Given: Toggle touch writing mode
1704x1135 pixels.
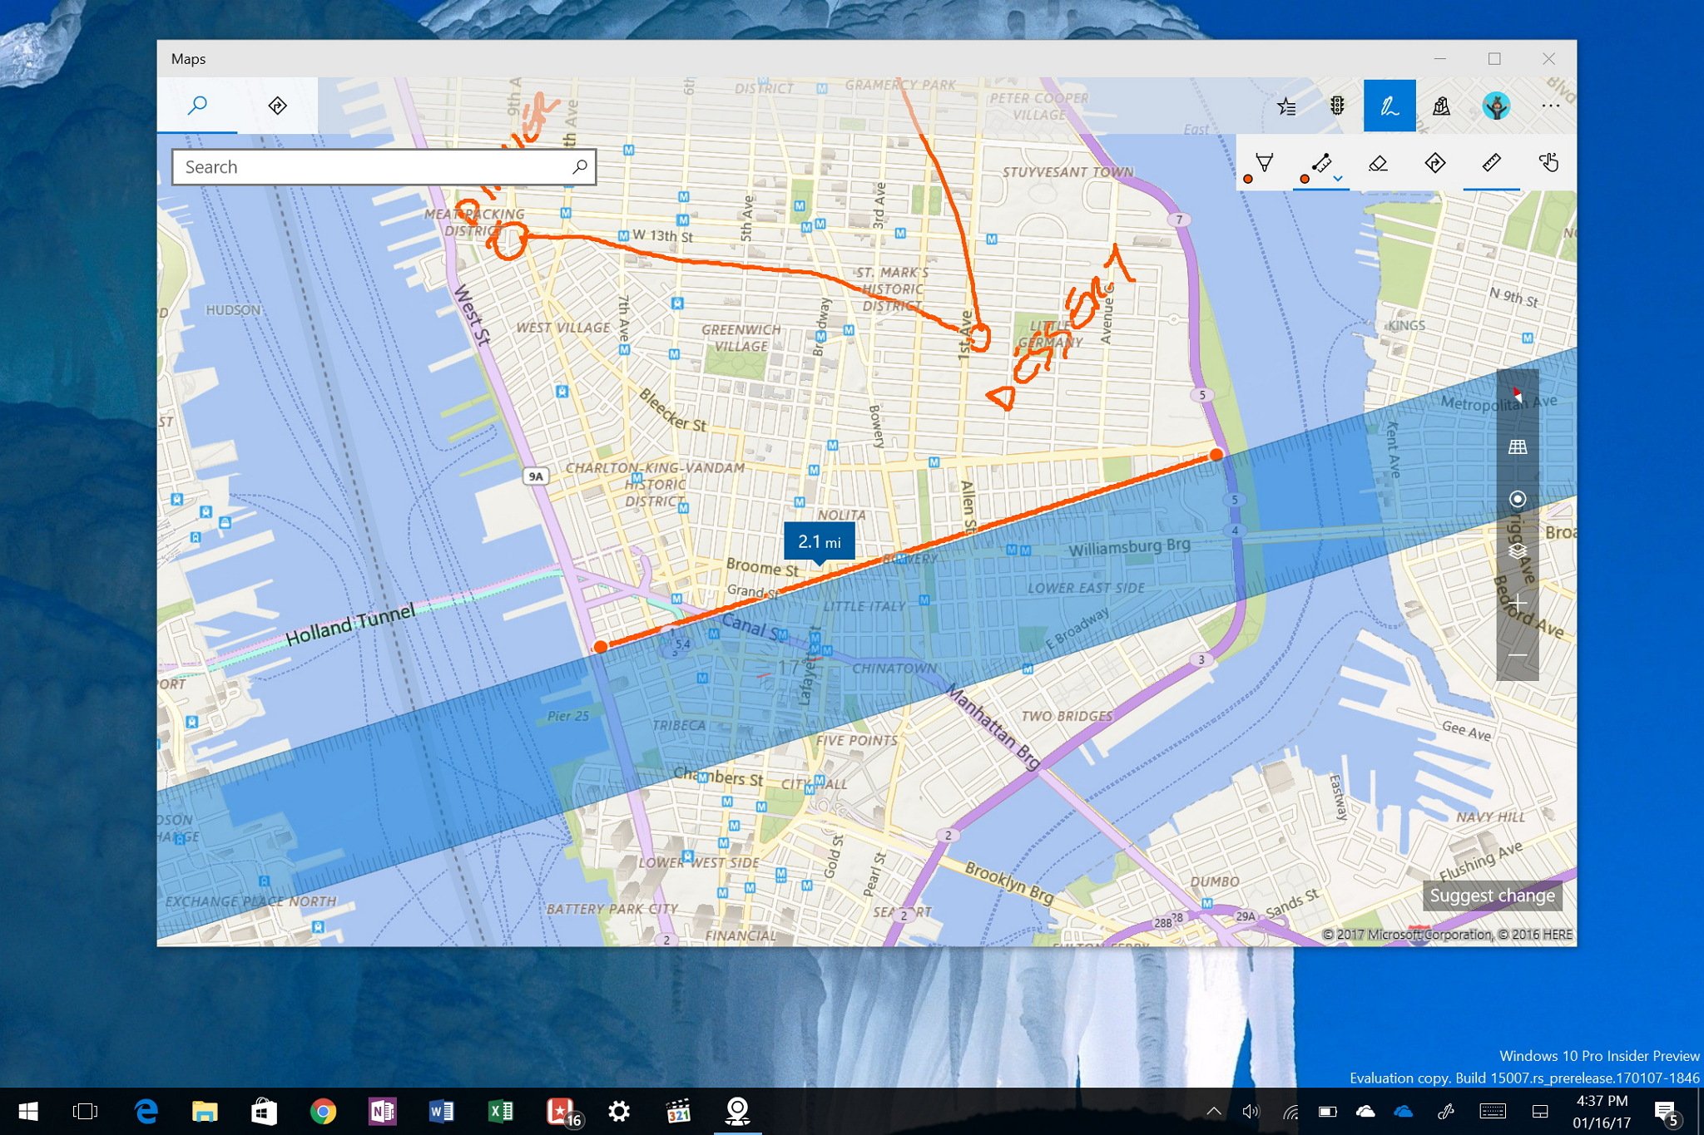Looking at the screenshot, I should pos(1548,163).
